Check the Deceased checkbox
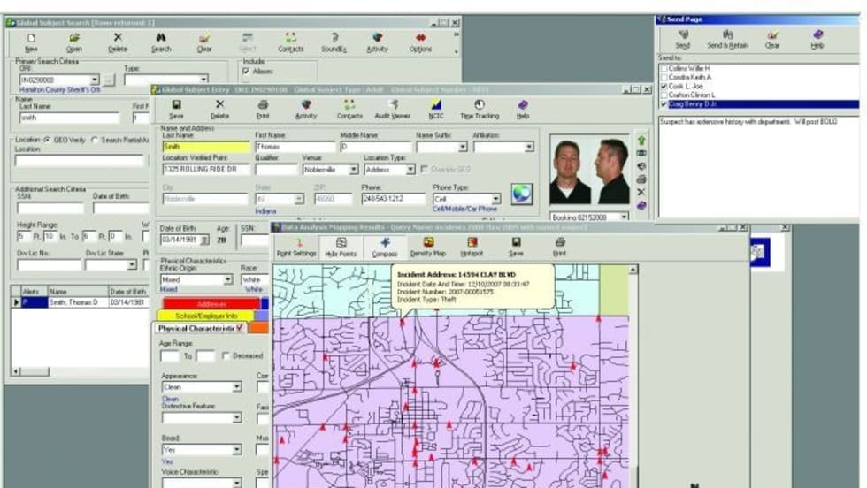Viewport: 867px width, 488px height. coord(226,356)
